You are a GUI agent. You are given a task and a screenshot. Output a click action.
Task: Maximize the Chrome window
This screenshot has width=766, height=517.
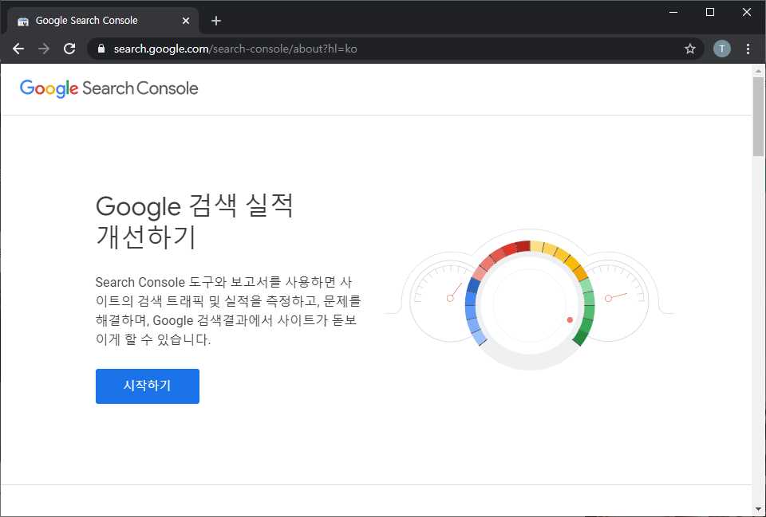[x=710, y=12]
